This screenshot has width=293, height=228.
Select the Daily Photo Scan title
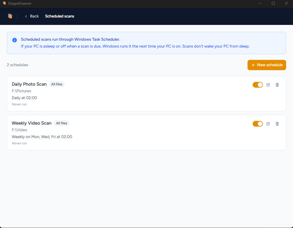(29, 84)
